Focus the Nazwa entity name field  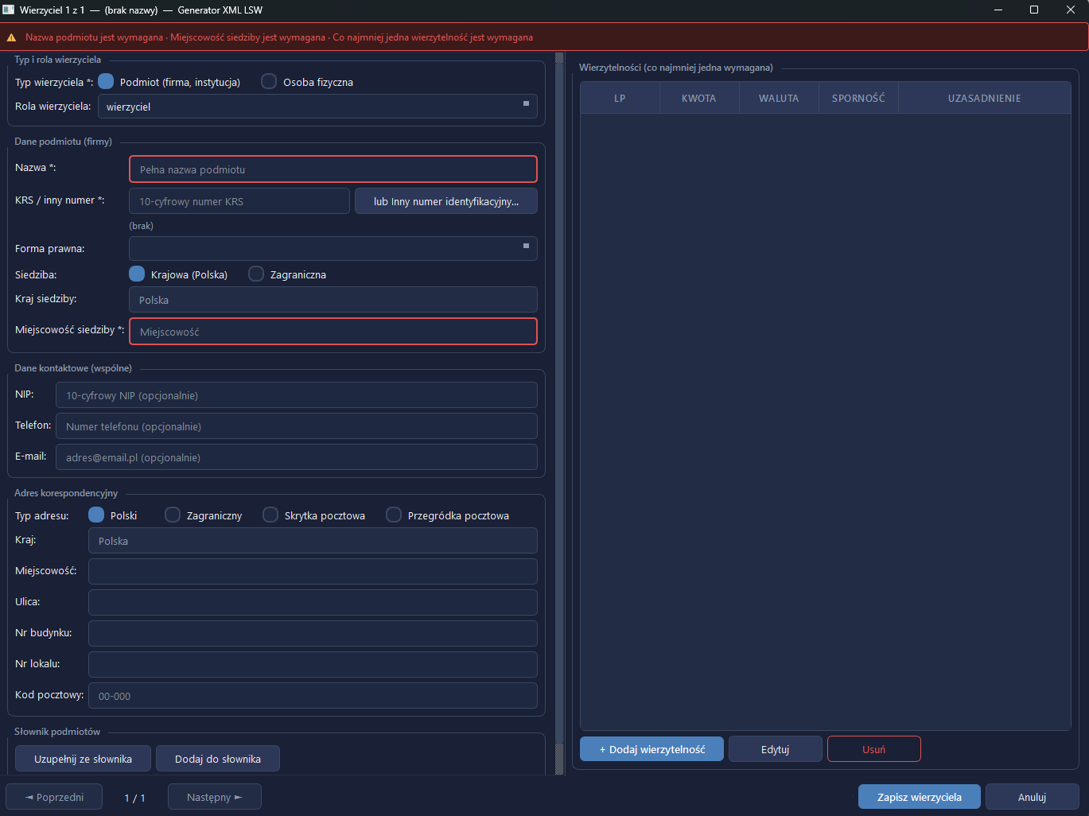[x=333, y=169]
